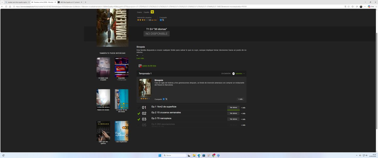This screenshot has height=158, width=378.
Task: Click the user rating stars for the series
Action: 142,20
